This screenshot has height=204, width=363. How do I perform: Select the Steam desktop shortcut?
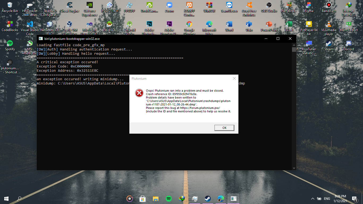tap(329, 45)
